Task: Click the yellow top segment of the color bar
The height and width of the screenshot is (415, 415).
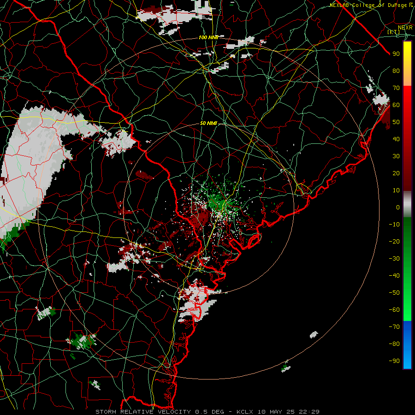Action: coord(407,57)
